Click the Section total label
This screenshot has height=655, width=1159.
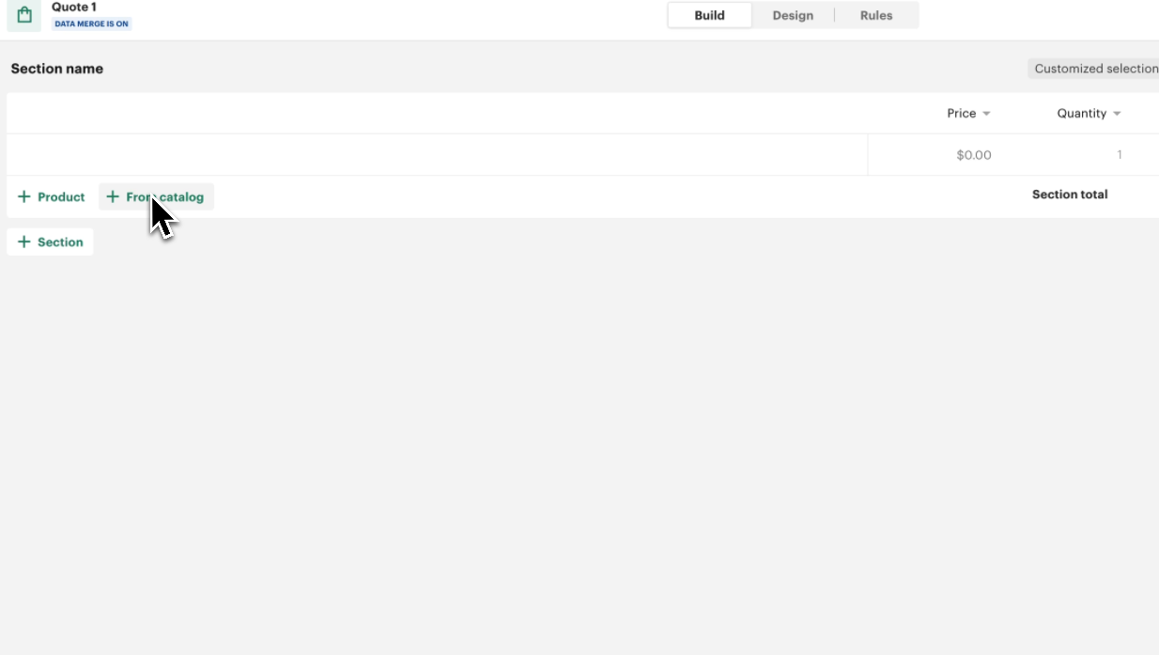tap(1069, 195)
